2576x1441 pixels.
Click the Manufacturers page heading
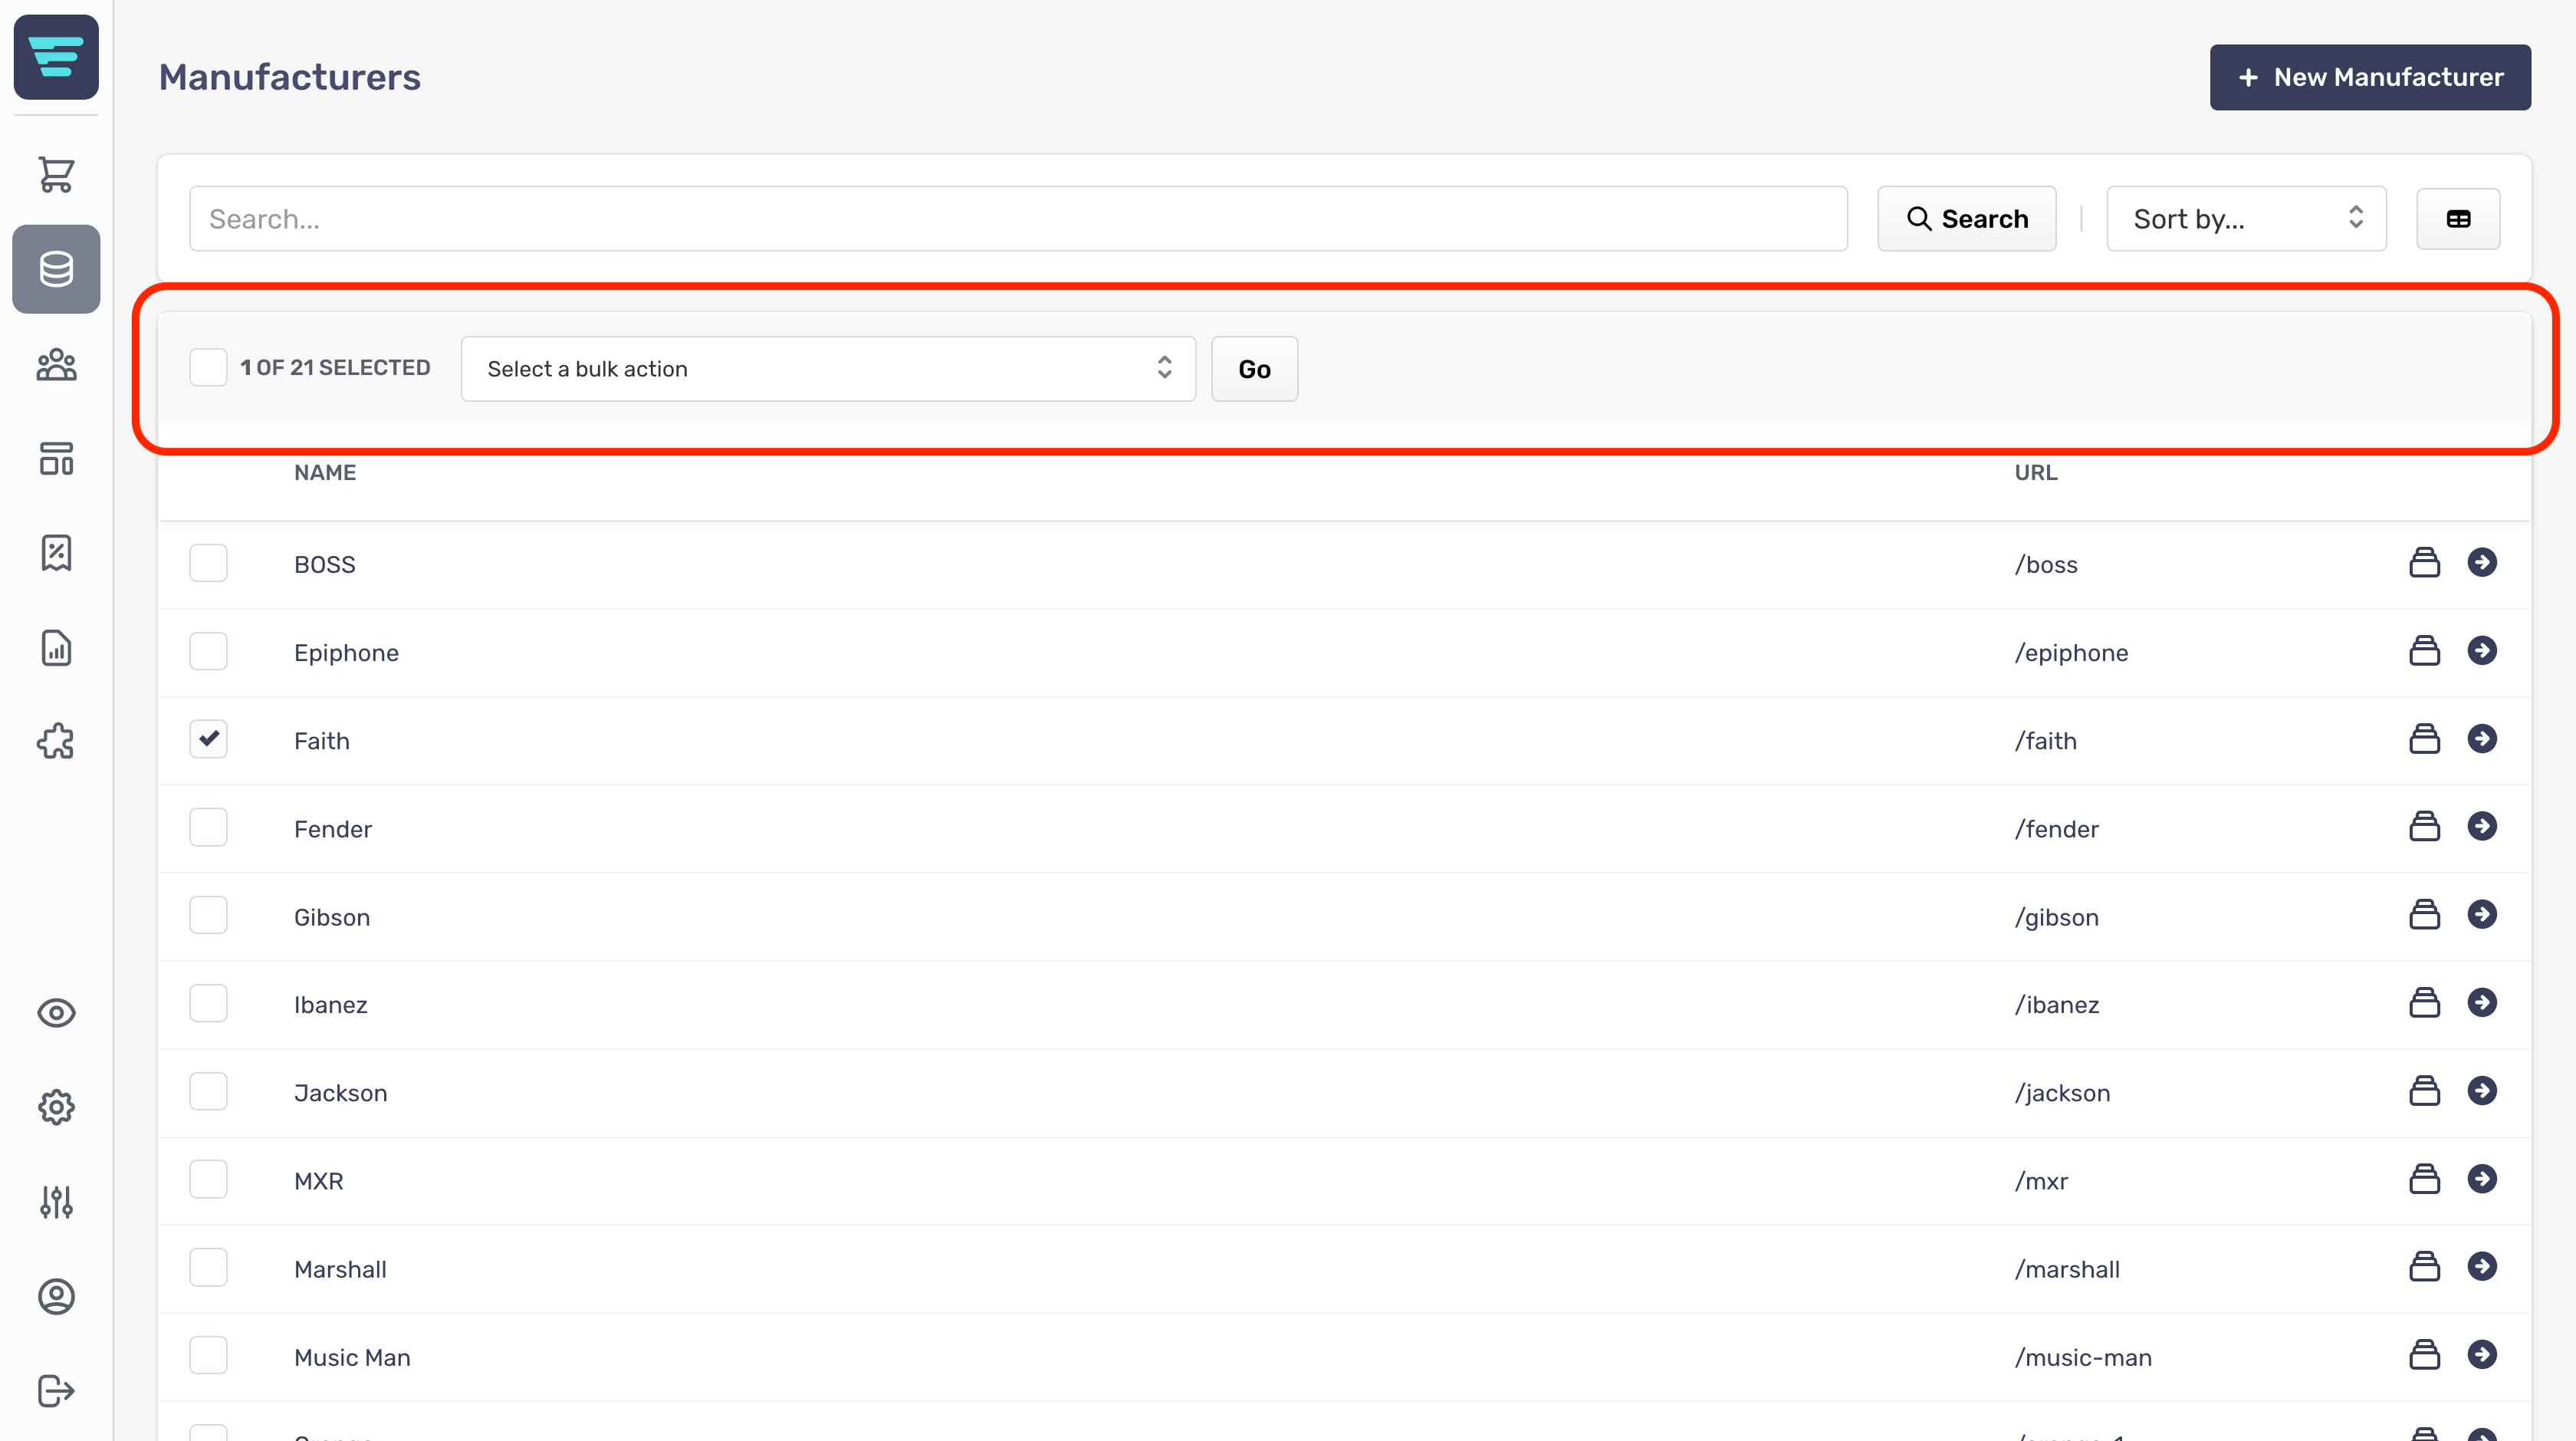click(290, 77)
